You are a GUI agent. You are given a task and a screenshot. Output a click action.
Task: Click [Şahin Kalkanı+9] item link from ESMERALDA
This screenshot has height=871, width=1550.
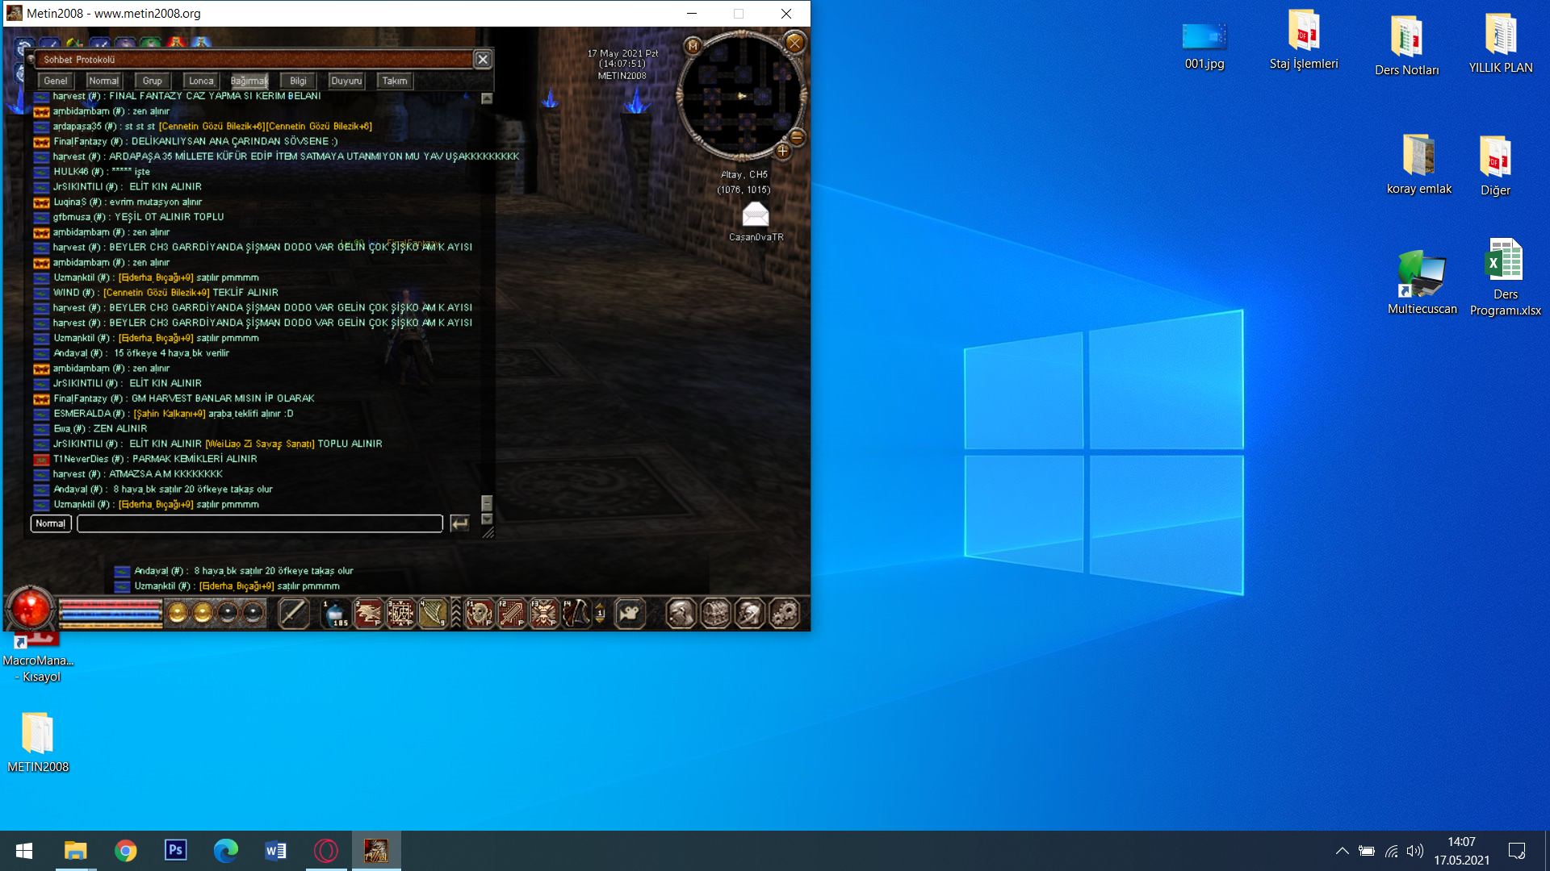coord(170,414)
